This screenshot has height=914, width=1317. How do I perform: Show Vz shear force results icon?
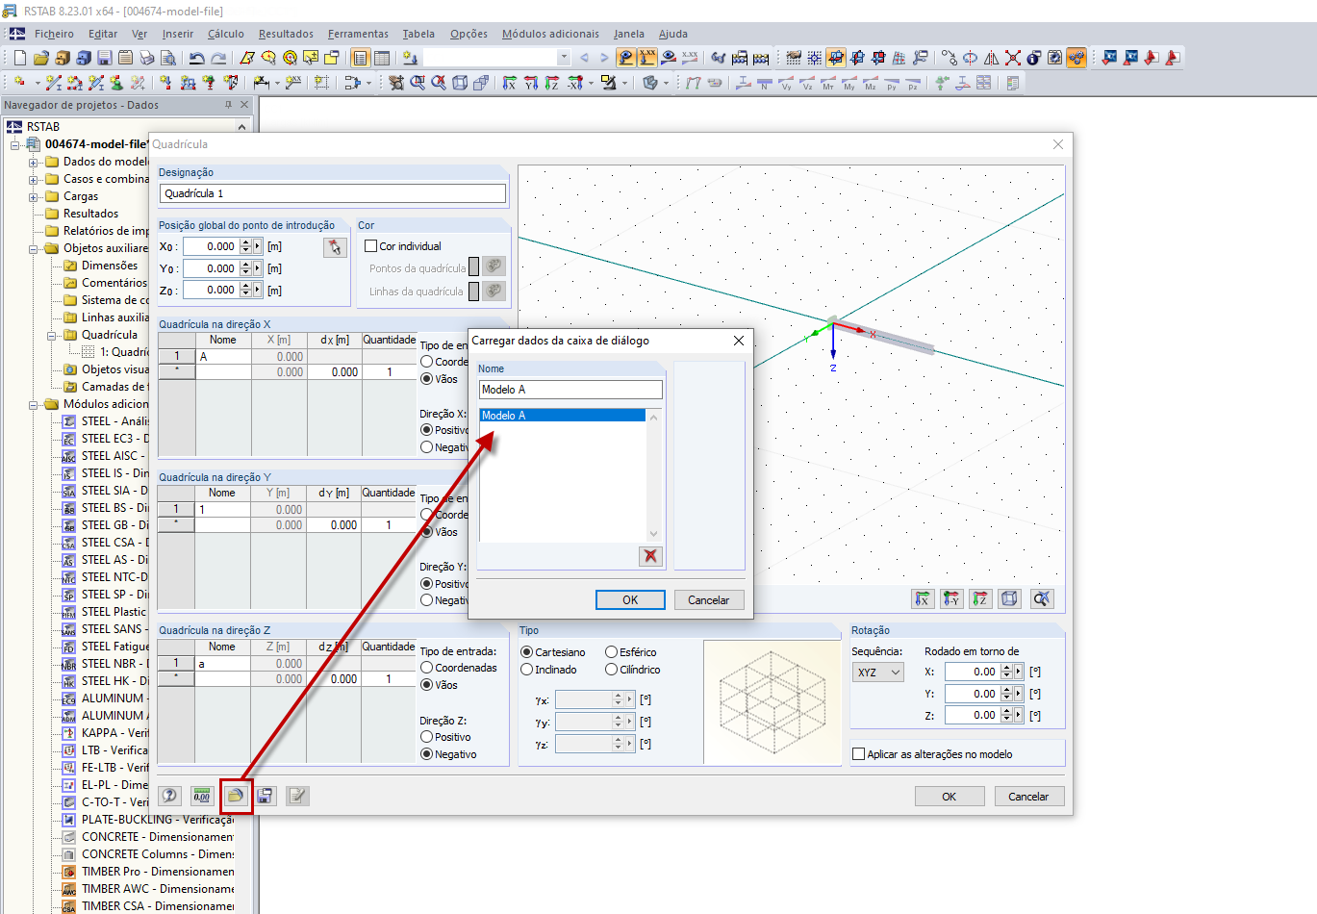tap(807, 83)
